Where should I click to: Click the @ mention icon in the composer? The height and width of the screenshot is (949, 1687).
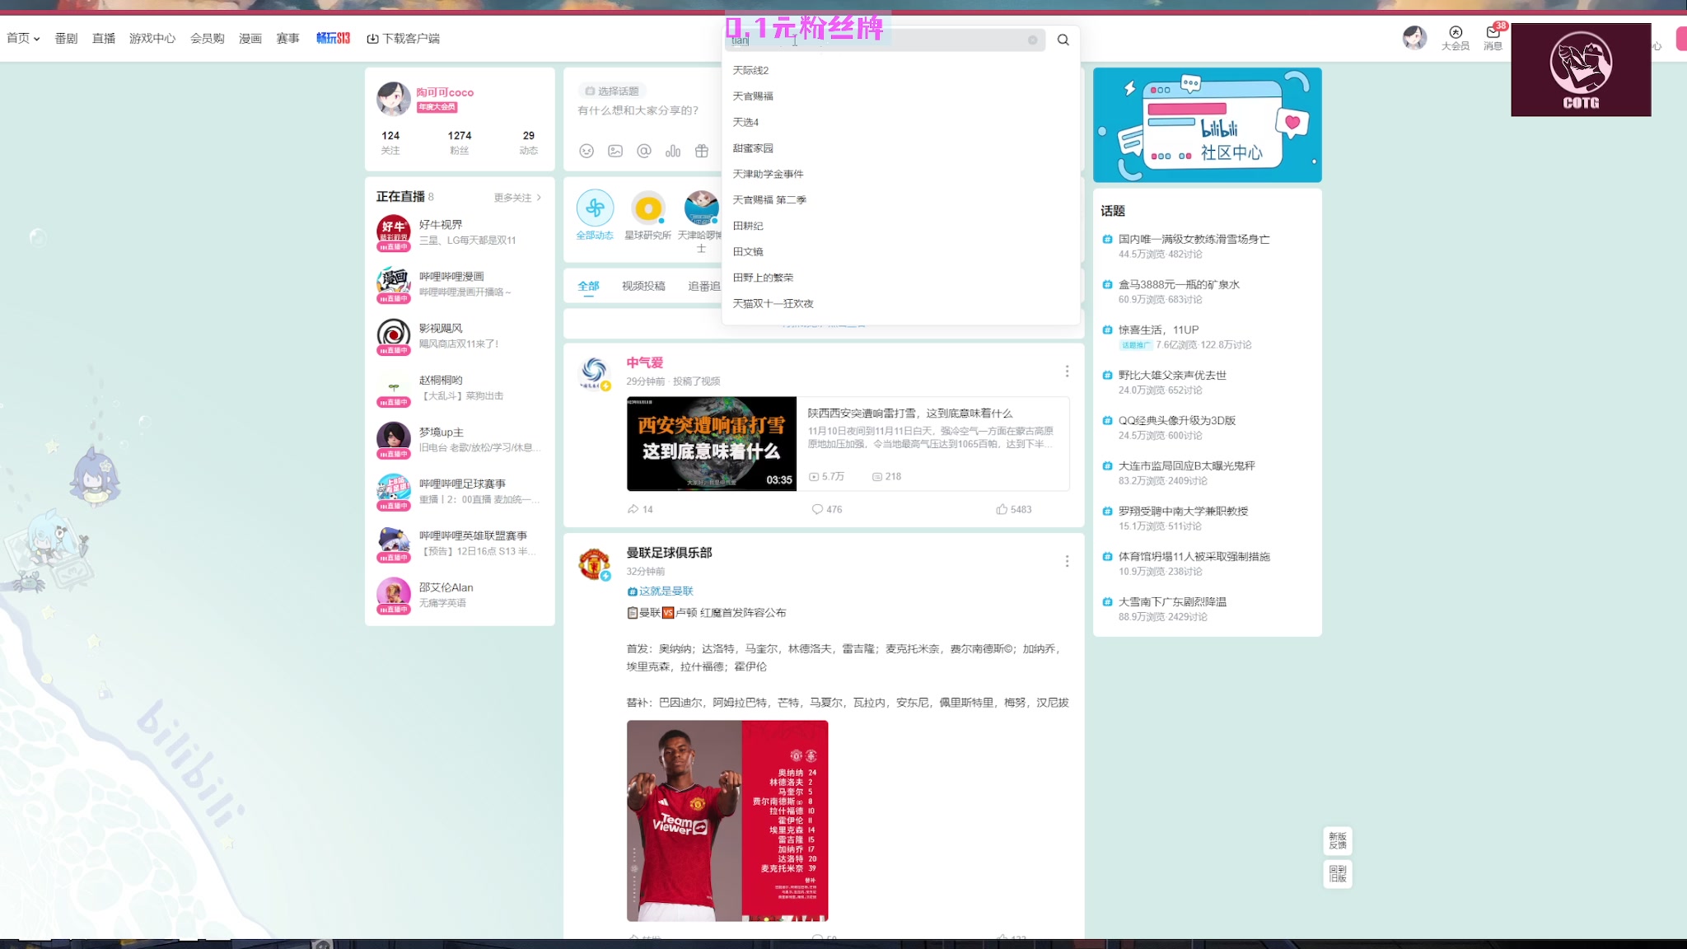[644, 152]
